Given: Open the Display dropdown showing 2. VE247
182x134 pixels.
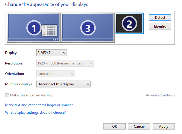Looking at the screenshot, I should pos(51,53).
